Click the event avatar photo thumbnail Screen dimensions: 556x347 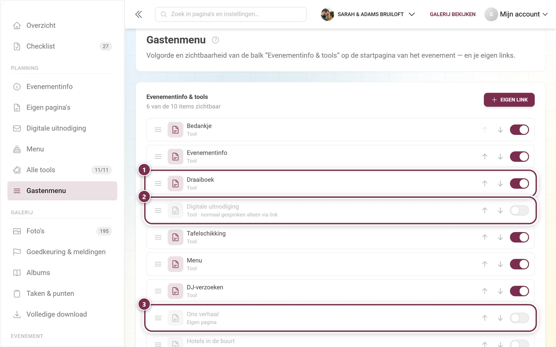(x=327, y=14)
